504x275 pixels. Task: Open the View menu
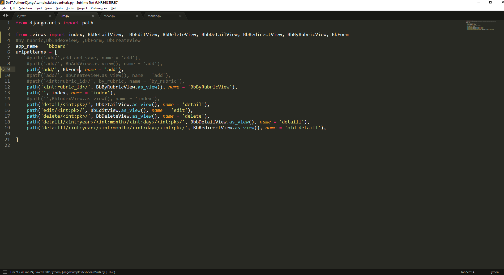click(x=49, y=8)
